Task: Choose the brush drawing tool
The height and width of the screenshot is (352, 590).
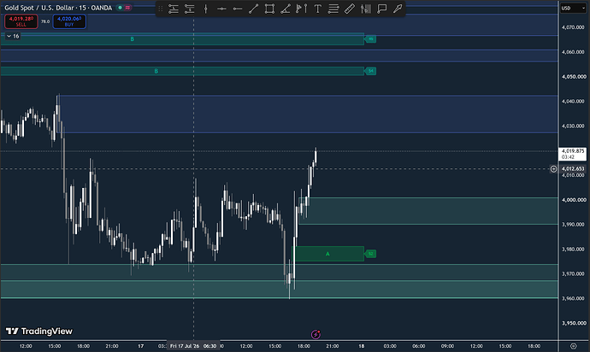Action: click(398, 9)
